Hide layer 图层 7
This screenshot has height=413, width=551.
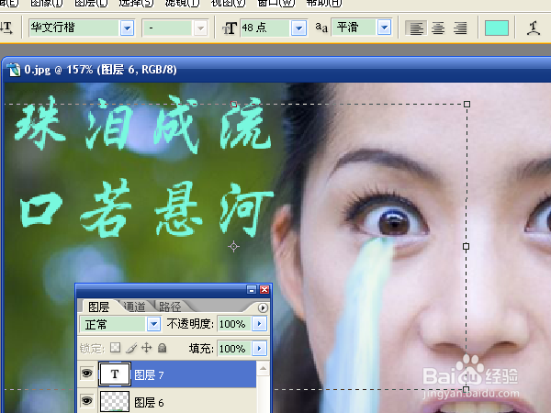point(87,374)
